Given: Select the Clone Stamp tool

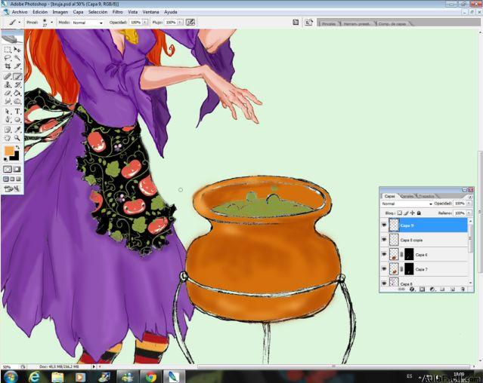Looking at the screenshot, I should pyautogui.click(x=8, y=84).
